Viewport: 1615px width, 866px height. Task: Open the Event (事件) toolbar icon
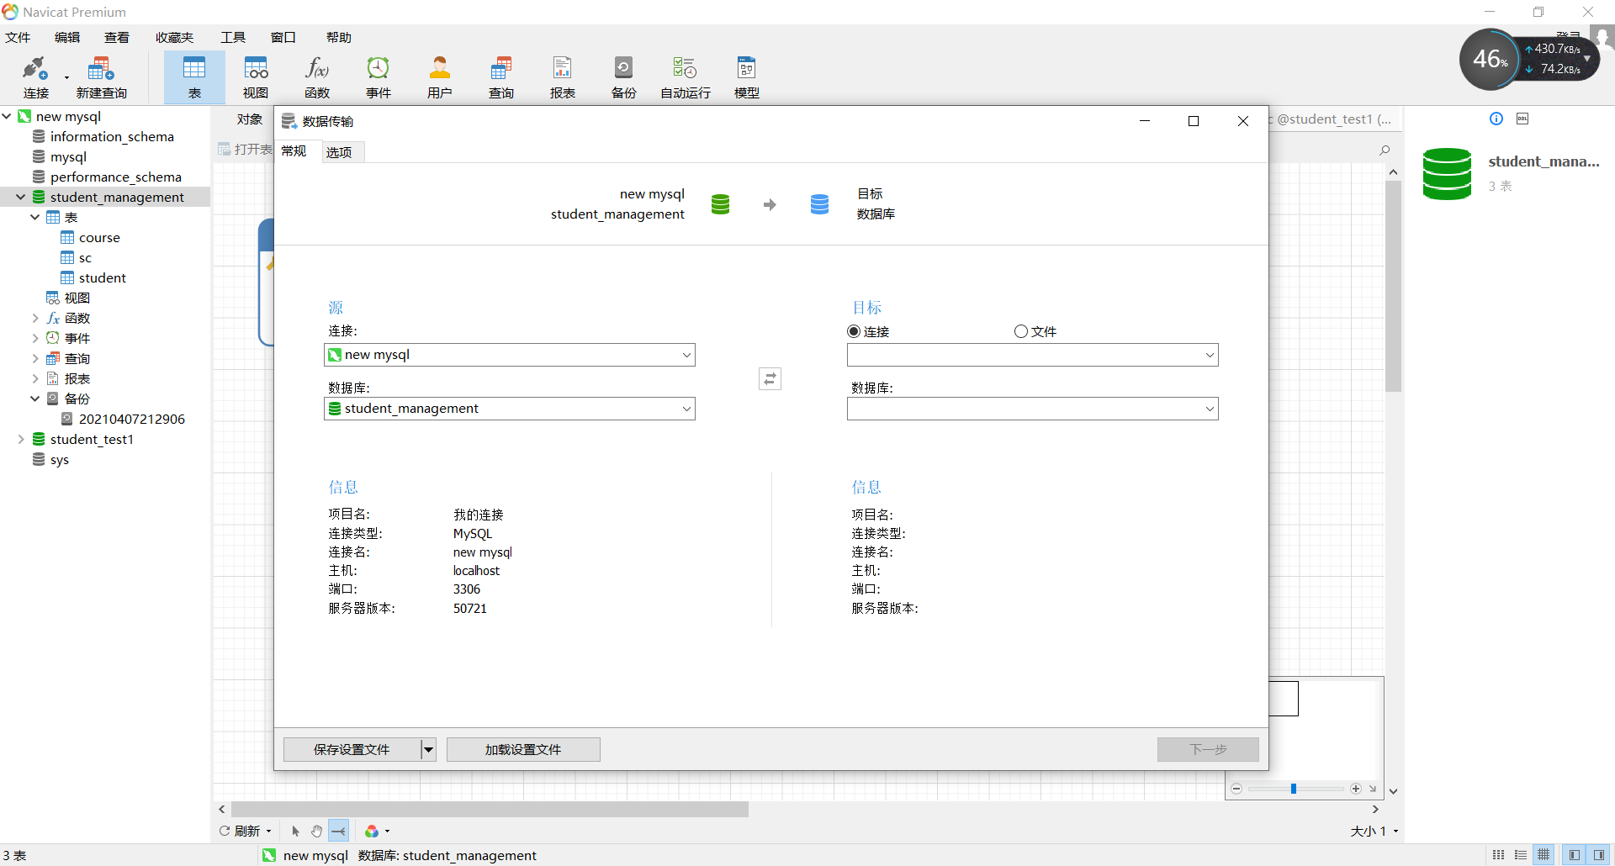coord(379,77)
